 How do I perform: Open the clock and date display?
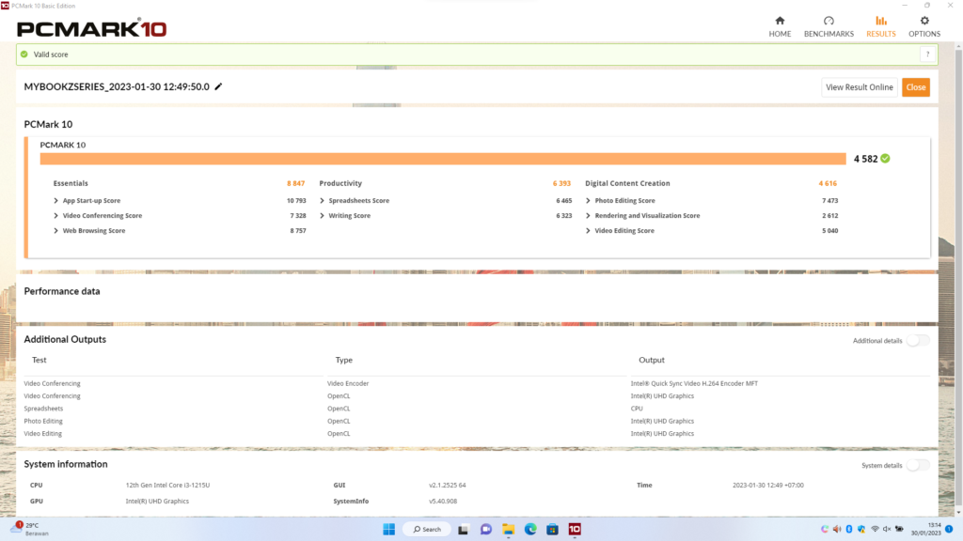click(x=925, y=529)
